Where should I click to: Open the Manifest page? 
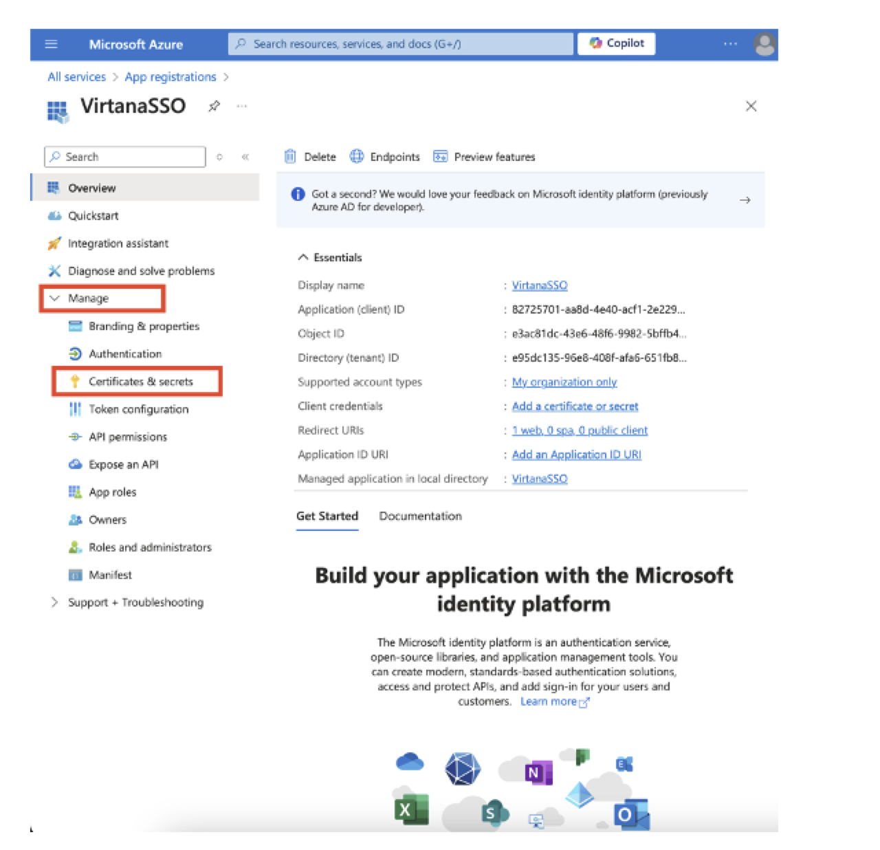click(110, 575)
